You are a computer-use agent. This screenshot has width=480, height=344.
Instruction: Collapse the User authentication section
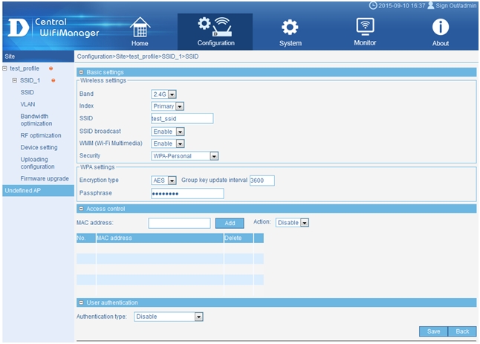[x=81, y=302]
